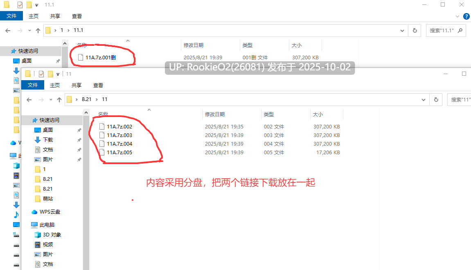
Task: Open 3D 对象 in the sidebar
Action: 52,235
